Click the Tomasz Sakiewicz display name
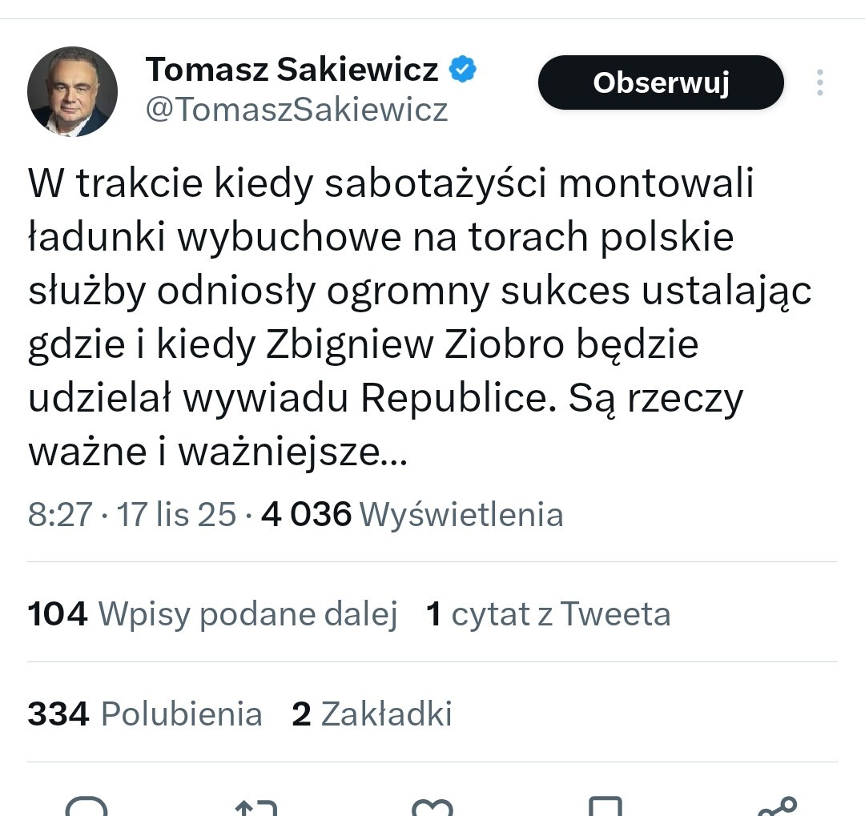 (x=292, y=70)
